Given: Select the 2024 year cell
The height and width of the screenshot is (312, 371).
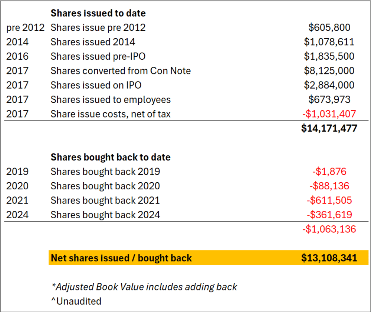Looking at the screenshot, I should (x=17, y=215).
